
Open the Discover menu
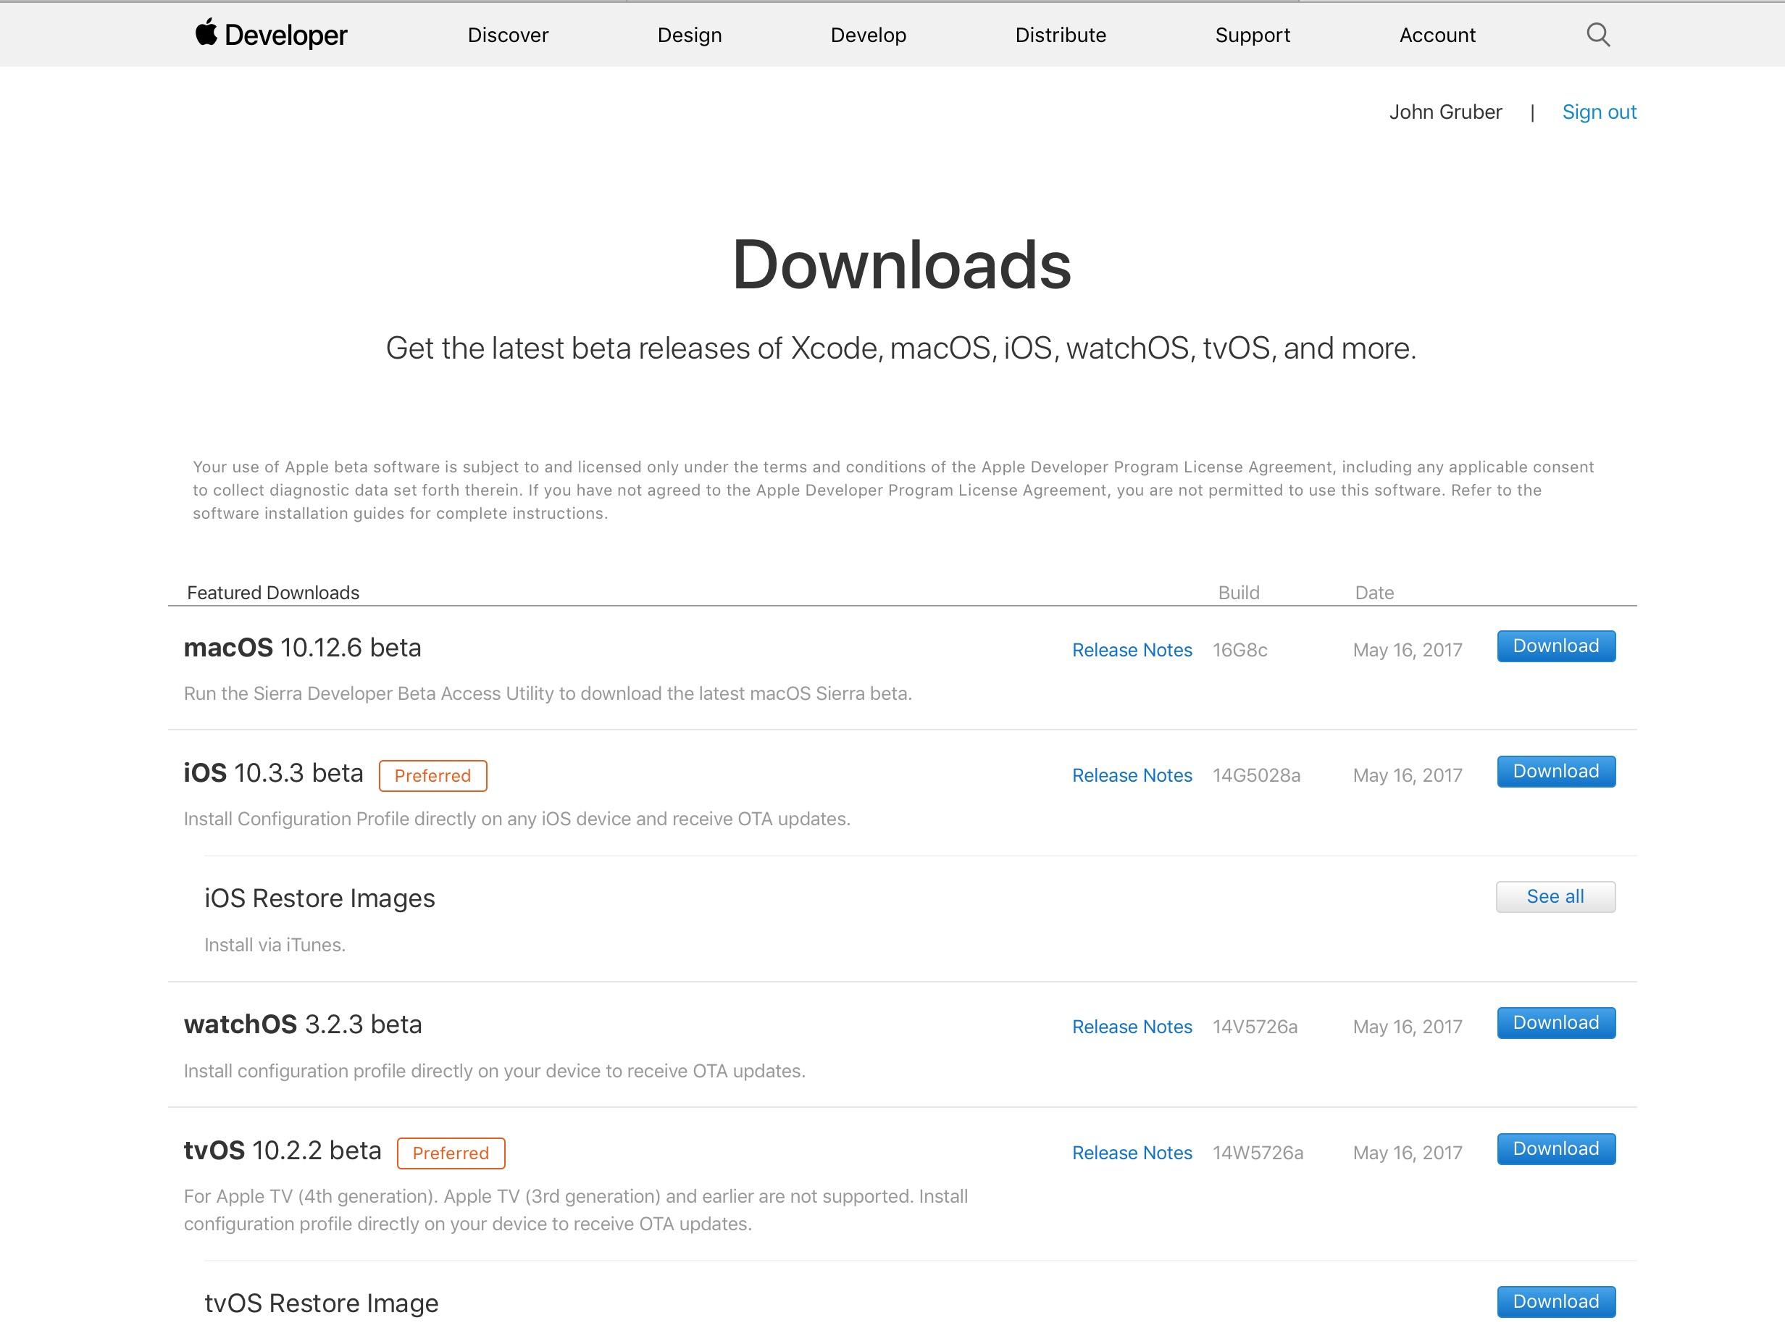[508, 36]
